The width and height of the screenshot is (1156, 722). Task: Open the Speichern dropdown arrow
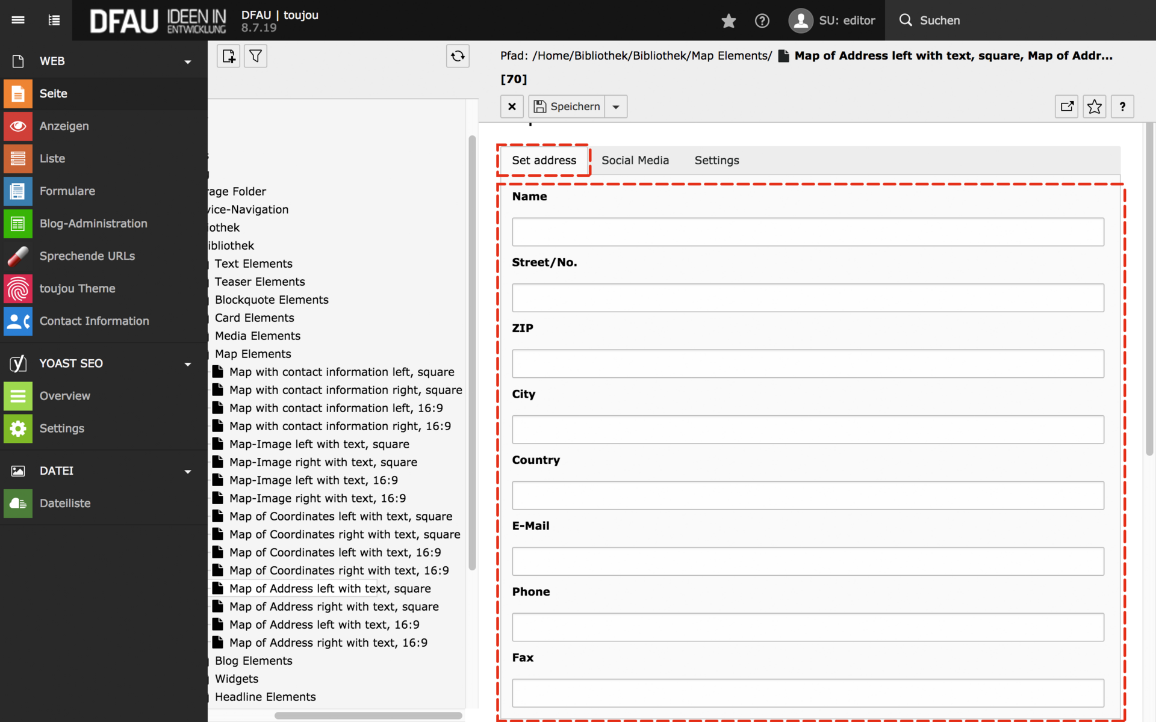tap(616, 106)
